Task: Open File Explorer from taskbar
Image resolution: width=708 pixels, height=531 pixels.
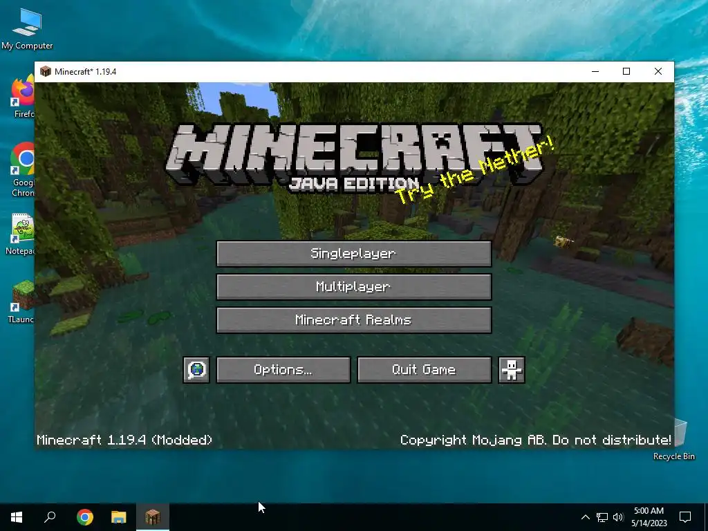Action: (119, 517)
